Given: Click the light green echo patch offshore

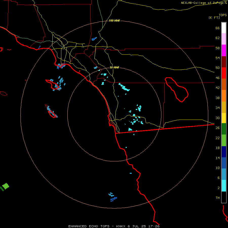Looking at the screenshot, I should pyautogui.click(x=6, y=186).
